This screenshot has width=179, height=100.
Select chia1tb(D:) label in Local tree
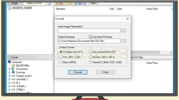[x=22, y=79]
